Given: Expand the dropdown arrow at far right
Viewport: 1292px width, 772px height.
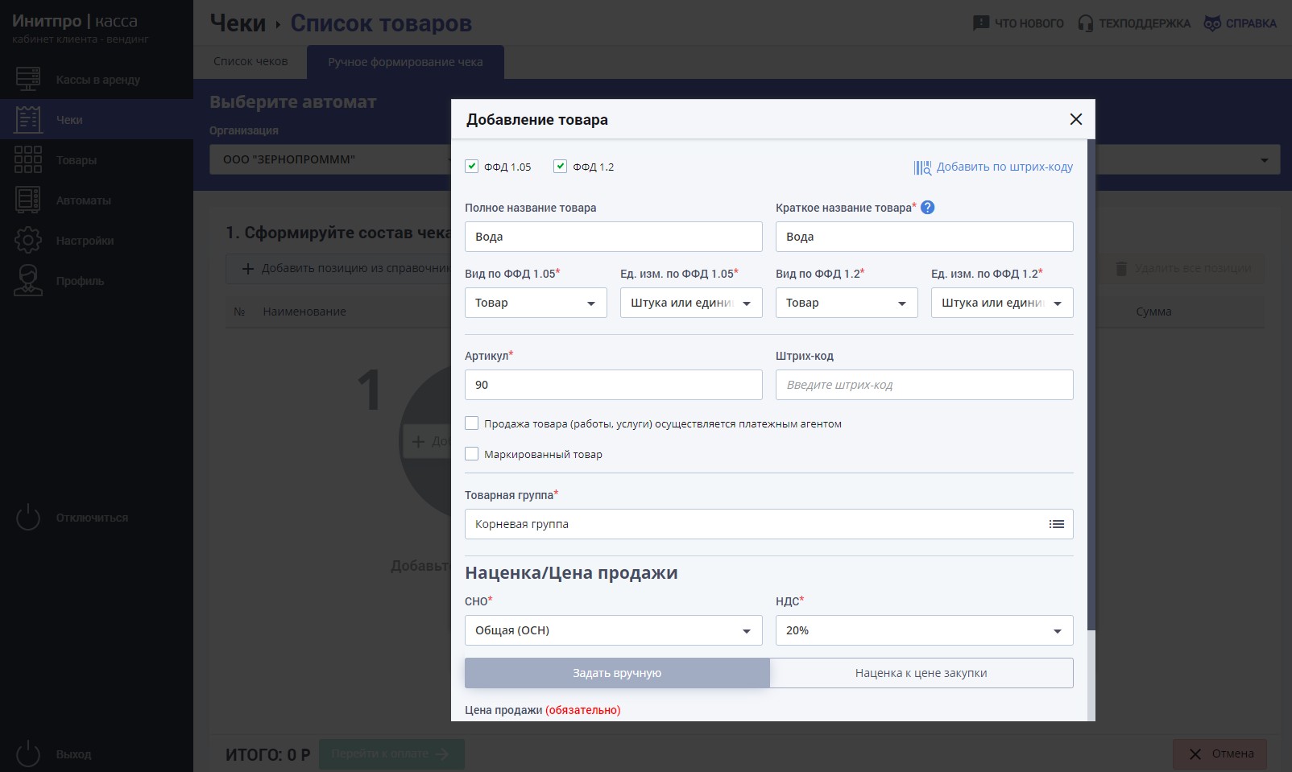Looking at the screenshot, I should point(1265,160).
